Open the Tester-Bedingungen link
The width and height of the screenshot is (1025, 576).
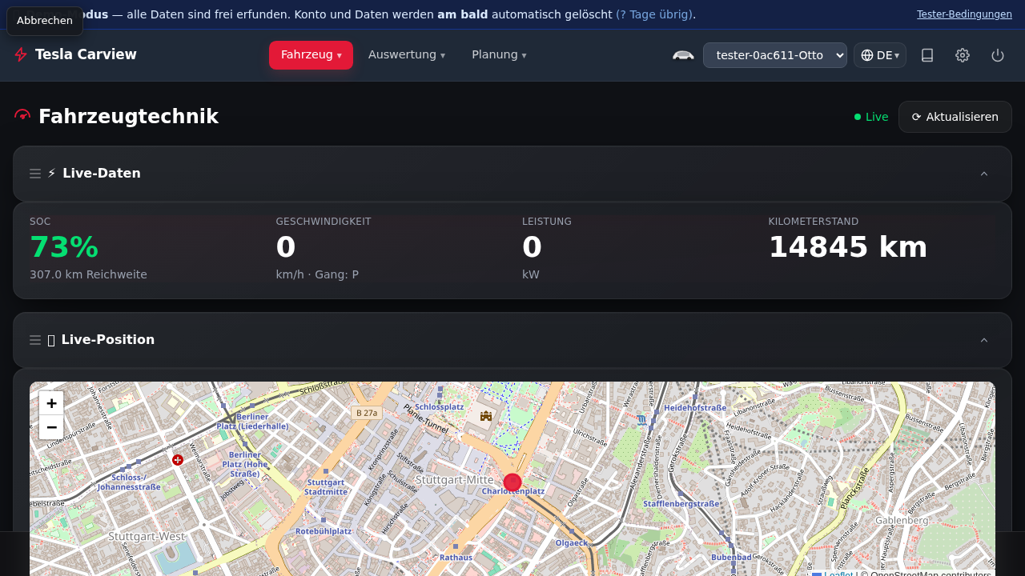tap(964, 14)
